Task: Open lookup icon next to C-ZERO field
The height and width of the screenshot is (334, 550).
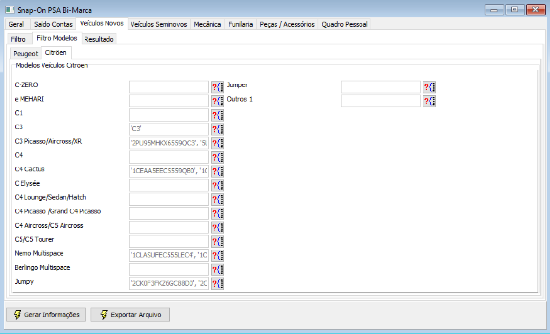Action: click(217, 87)
